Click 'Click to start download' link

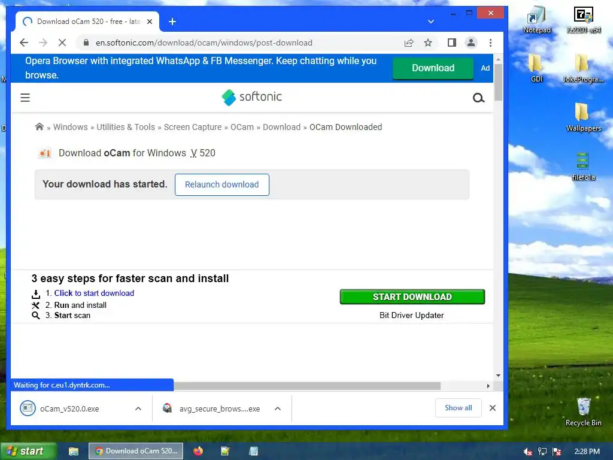(94, 293)
